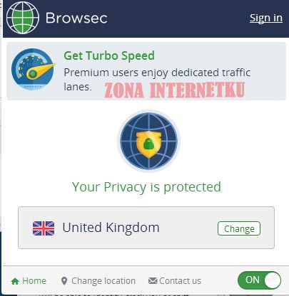Click the United Kingdom country name
This screenshot has width=289, height=296.
coord(111,228)
